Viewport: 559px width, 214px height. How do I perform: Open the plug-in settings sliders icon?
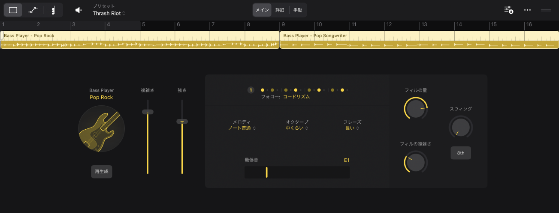click(x=508, y=10)
